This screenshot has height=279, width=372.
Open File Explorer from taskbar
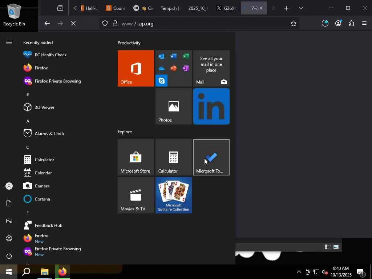point(44,272)
